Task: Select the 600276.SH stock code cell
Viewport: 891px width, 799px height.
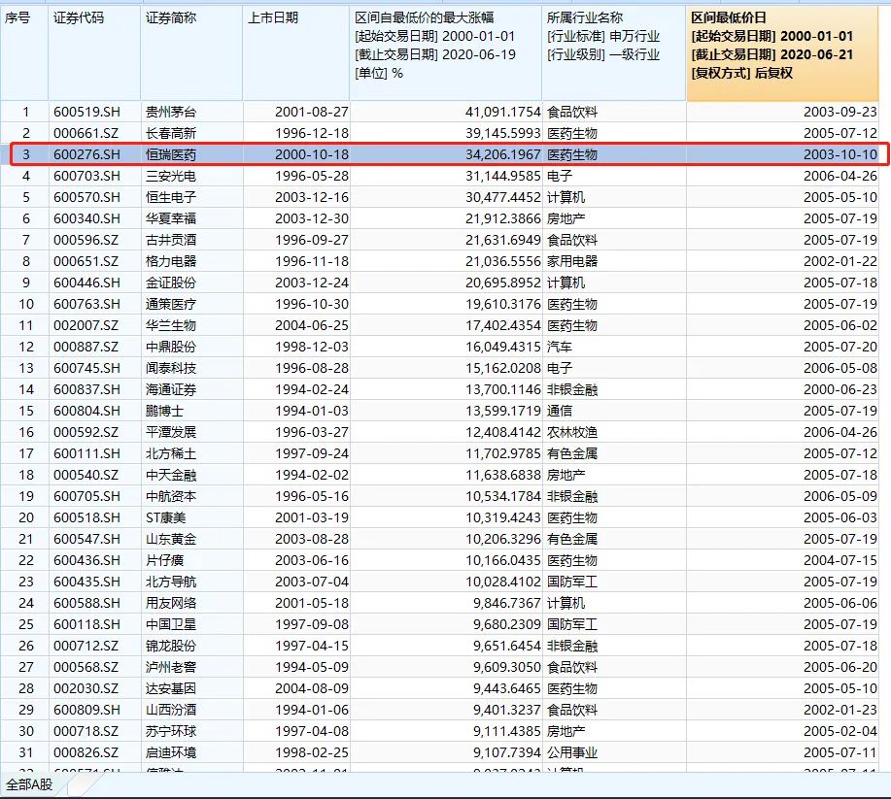Action: point(86,154)
